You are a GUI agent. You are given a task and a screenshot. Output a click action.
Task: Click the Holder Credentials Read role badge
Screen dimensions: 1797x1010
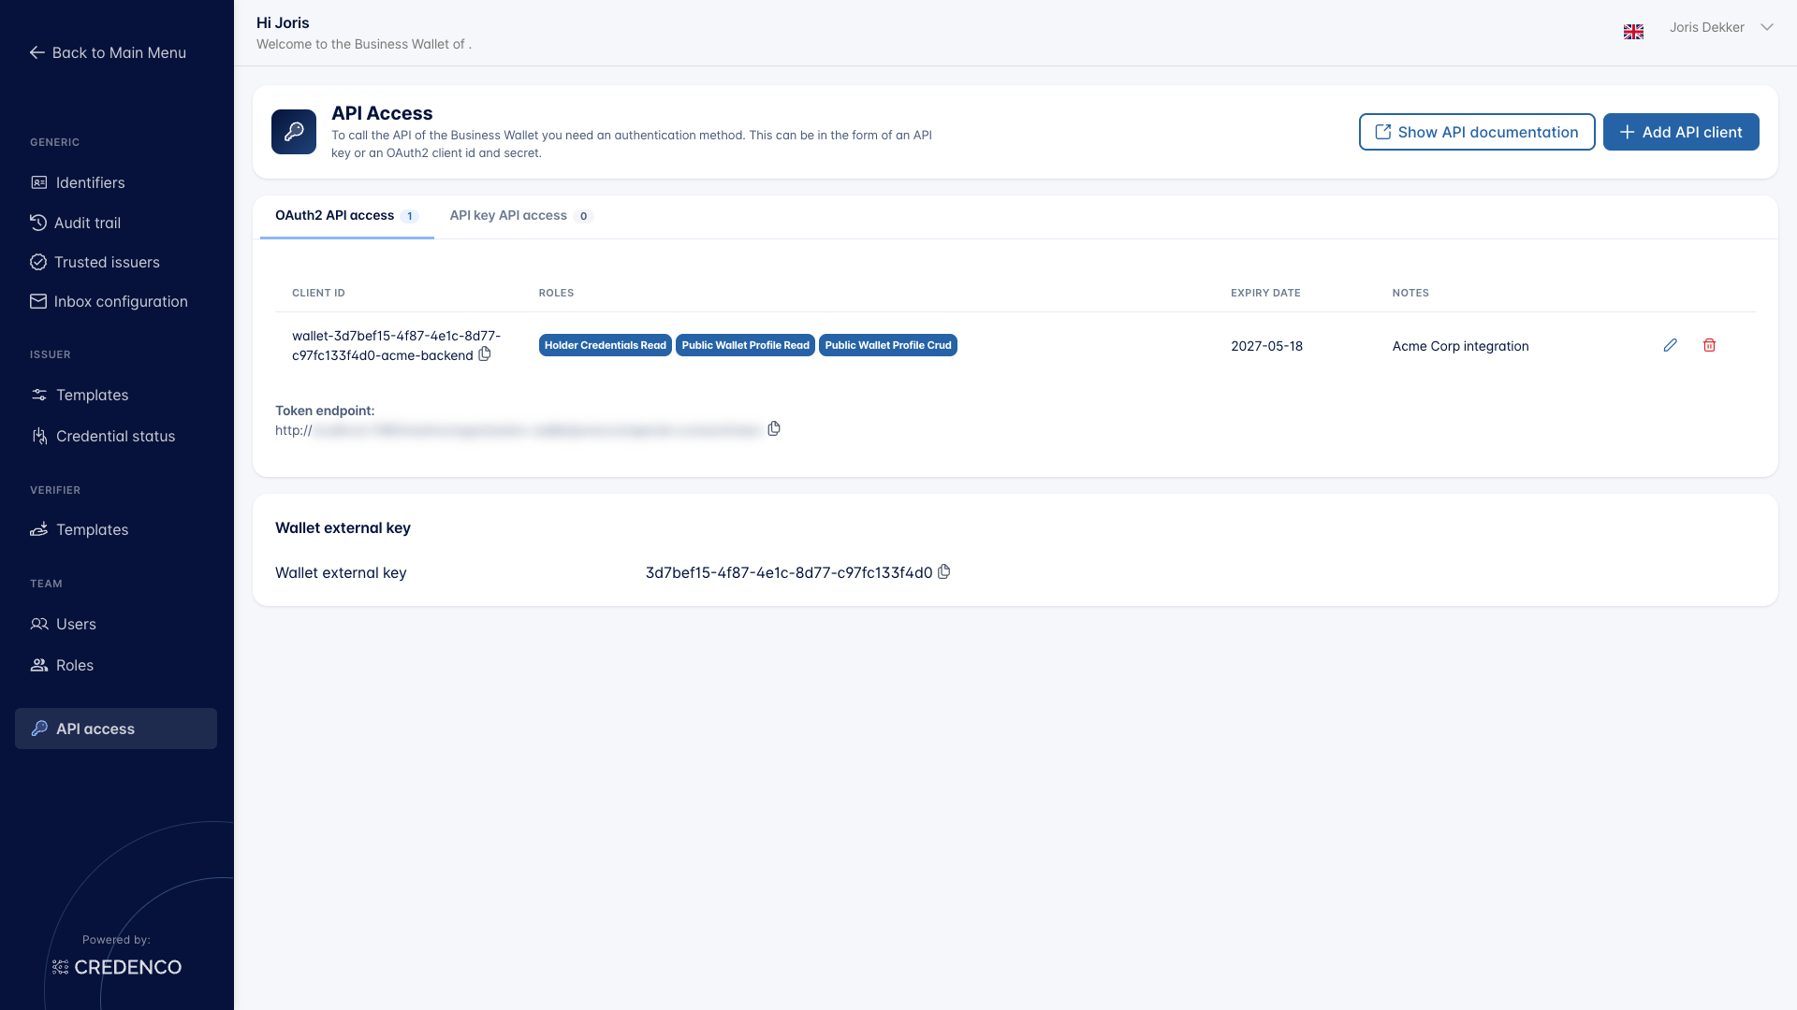pyautogui.click(x=605, y=345)
